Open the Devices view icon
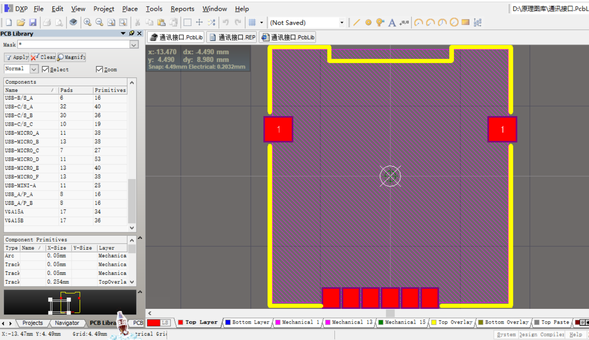589x340 pixels. [73, 23]
